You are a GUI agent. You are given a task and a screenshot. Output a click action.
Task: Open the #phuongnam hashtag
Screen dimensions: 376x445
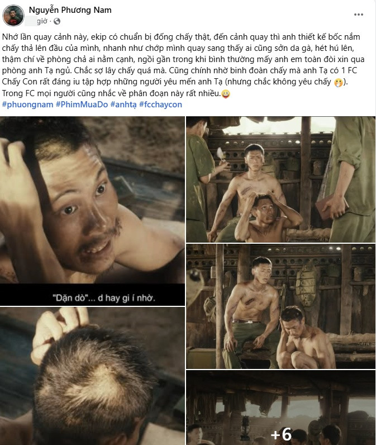pos(27,105)
